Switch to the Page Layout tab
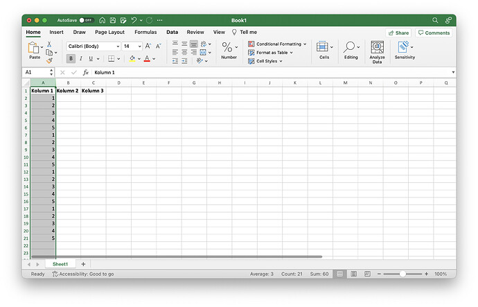Viewport: 478px width, 307px height. 109,32
